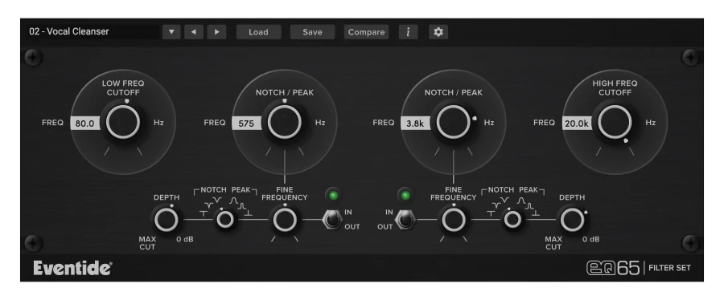
Task: Select the preset name 02 - Vocal Cleanser
Action: pos(69,31)
